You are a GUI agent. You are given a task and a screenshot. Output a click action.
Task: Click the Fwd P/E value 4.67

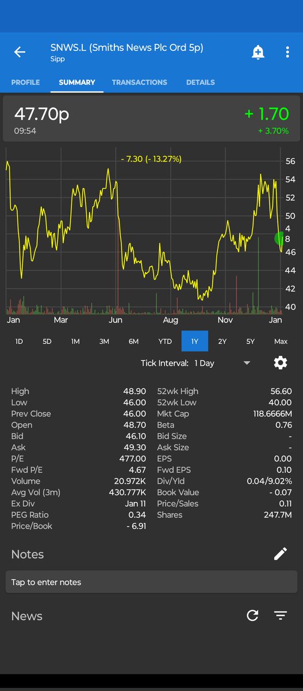click(x=137, y=470)
